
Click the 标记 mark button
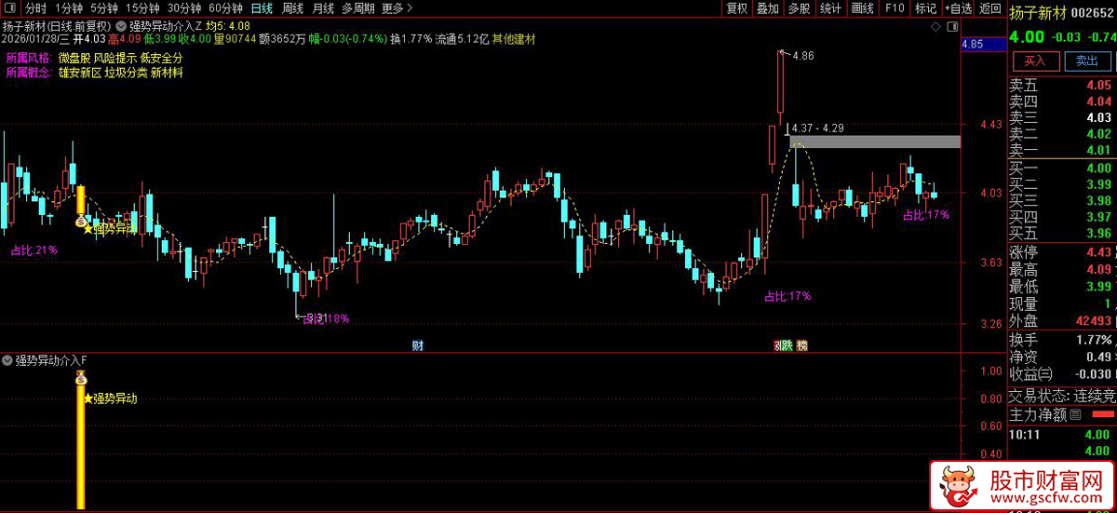924,8
